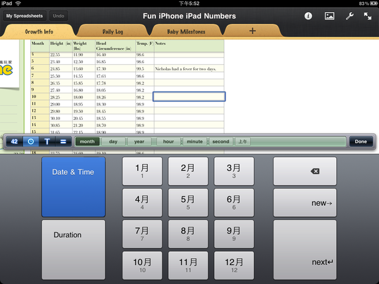Open the media picture icon
This screenshot has height=284, width=379.
click(330, 16)
